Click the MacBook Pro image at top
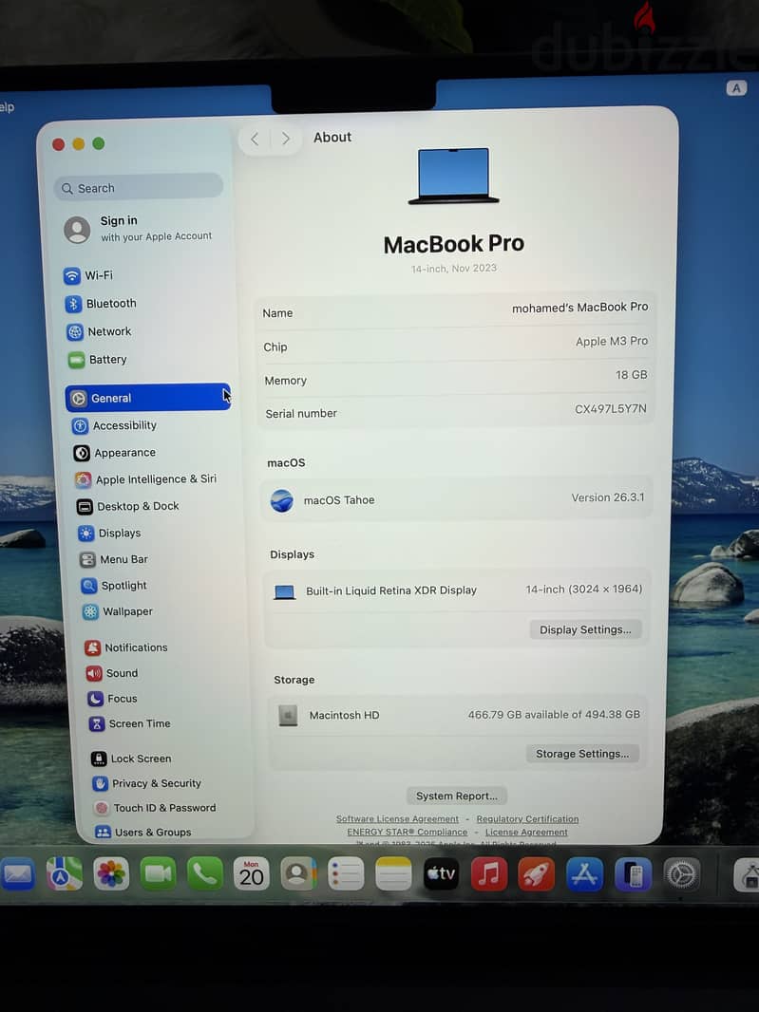The image size is (759, 1012). [x=453, y=177]
